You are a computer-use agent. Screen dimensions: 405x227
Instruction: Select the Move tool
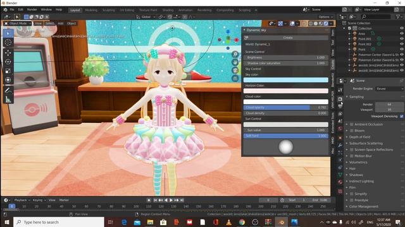[8, 52]
